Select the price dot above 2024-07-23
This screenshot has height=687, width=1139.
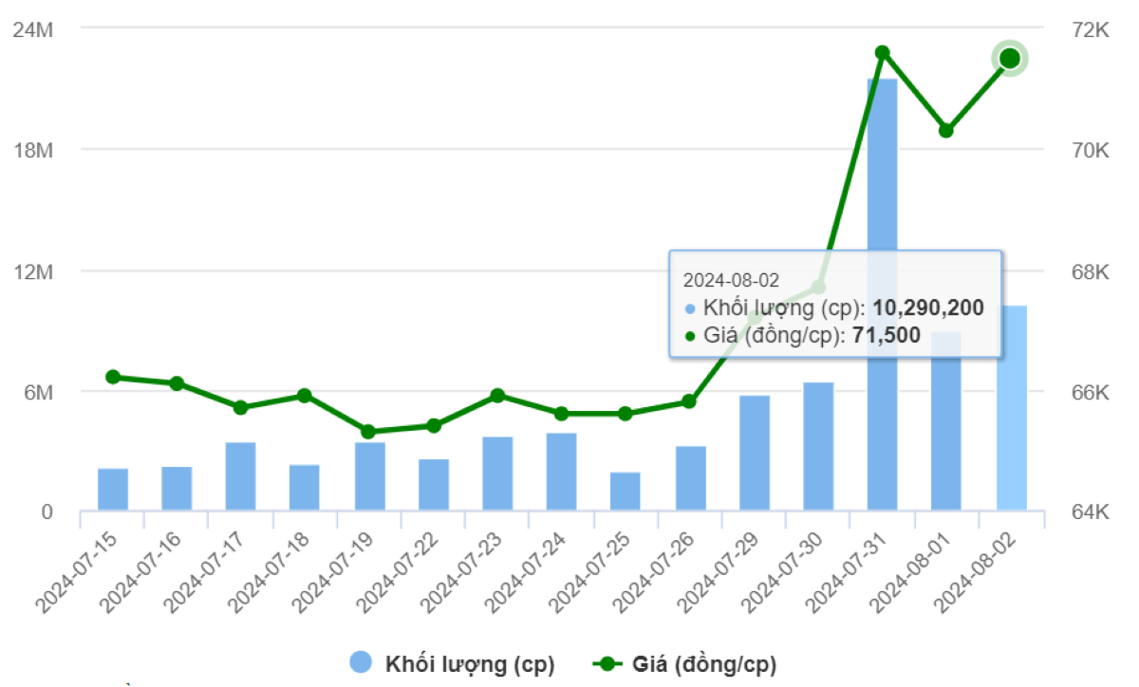tap(496, 395)
